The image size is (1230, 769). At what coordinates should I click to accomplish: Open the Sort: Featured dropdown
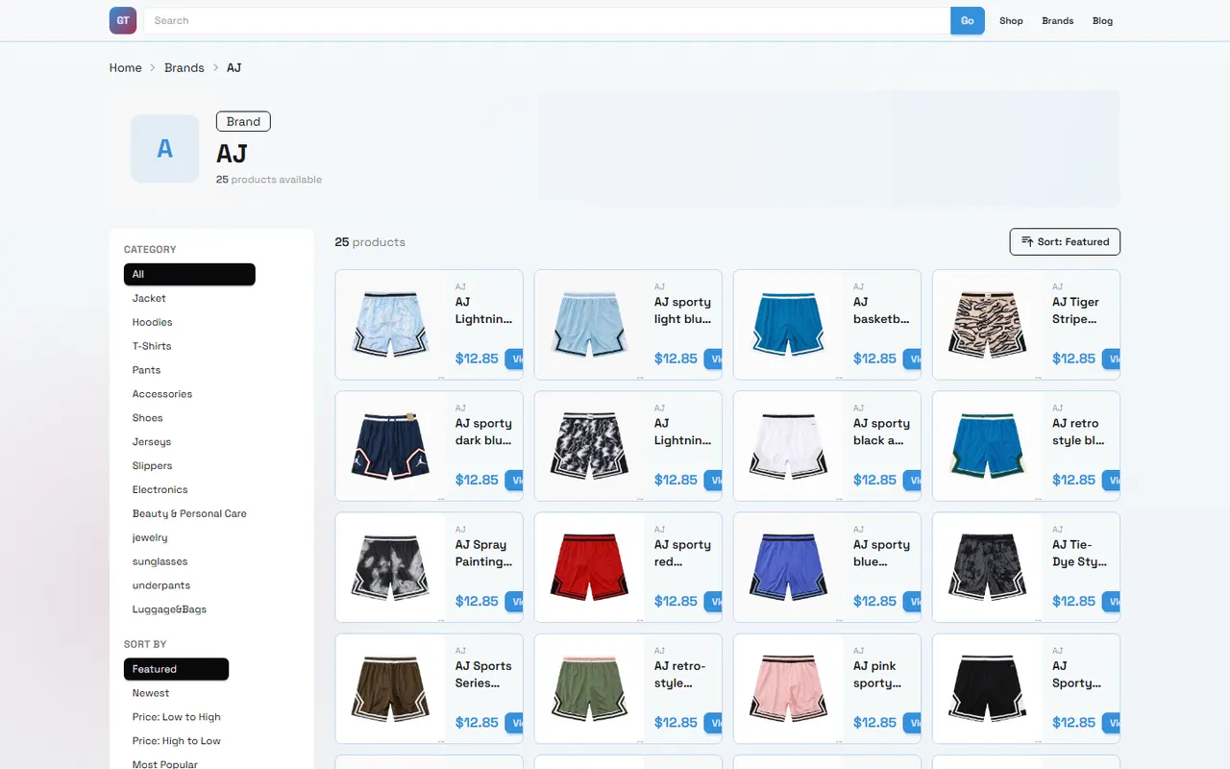tap(1065, 241)
